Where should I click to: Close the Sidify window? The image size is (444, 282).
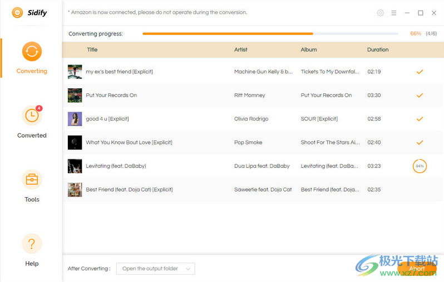[434, 13]
